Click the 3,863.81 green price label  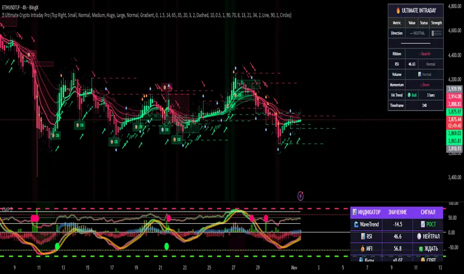point(454,141)
